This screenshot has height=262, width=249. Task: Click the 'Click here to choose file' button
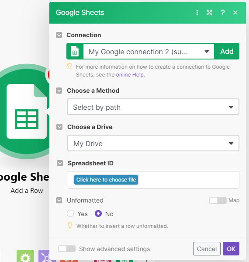106,180
